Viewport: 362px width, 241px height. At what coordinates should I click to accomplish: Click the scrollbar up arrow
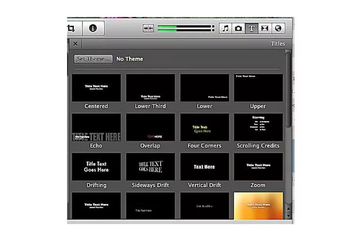click(288, 209)
